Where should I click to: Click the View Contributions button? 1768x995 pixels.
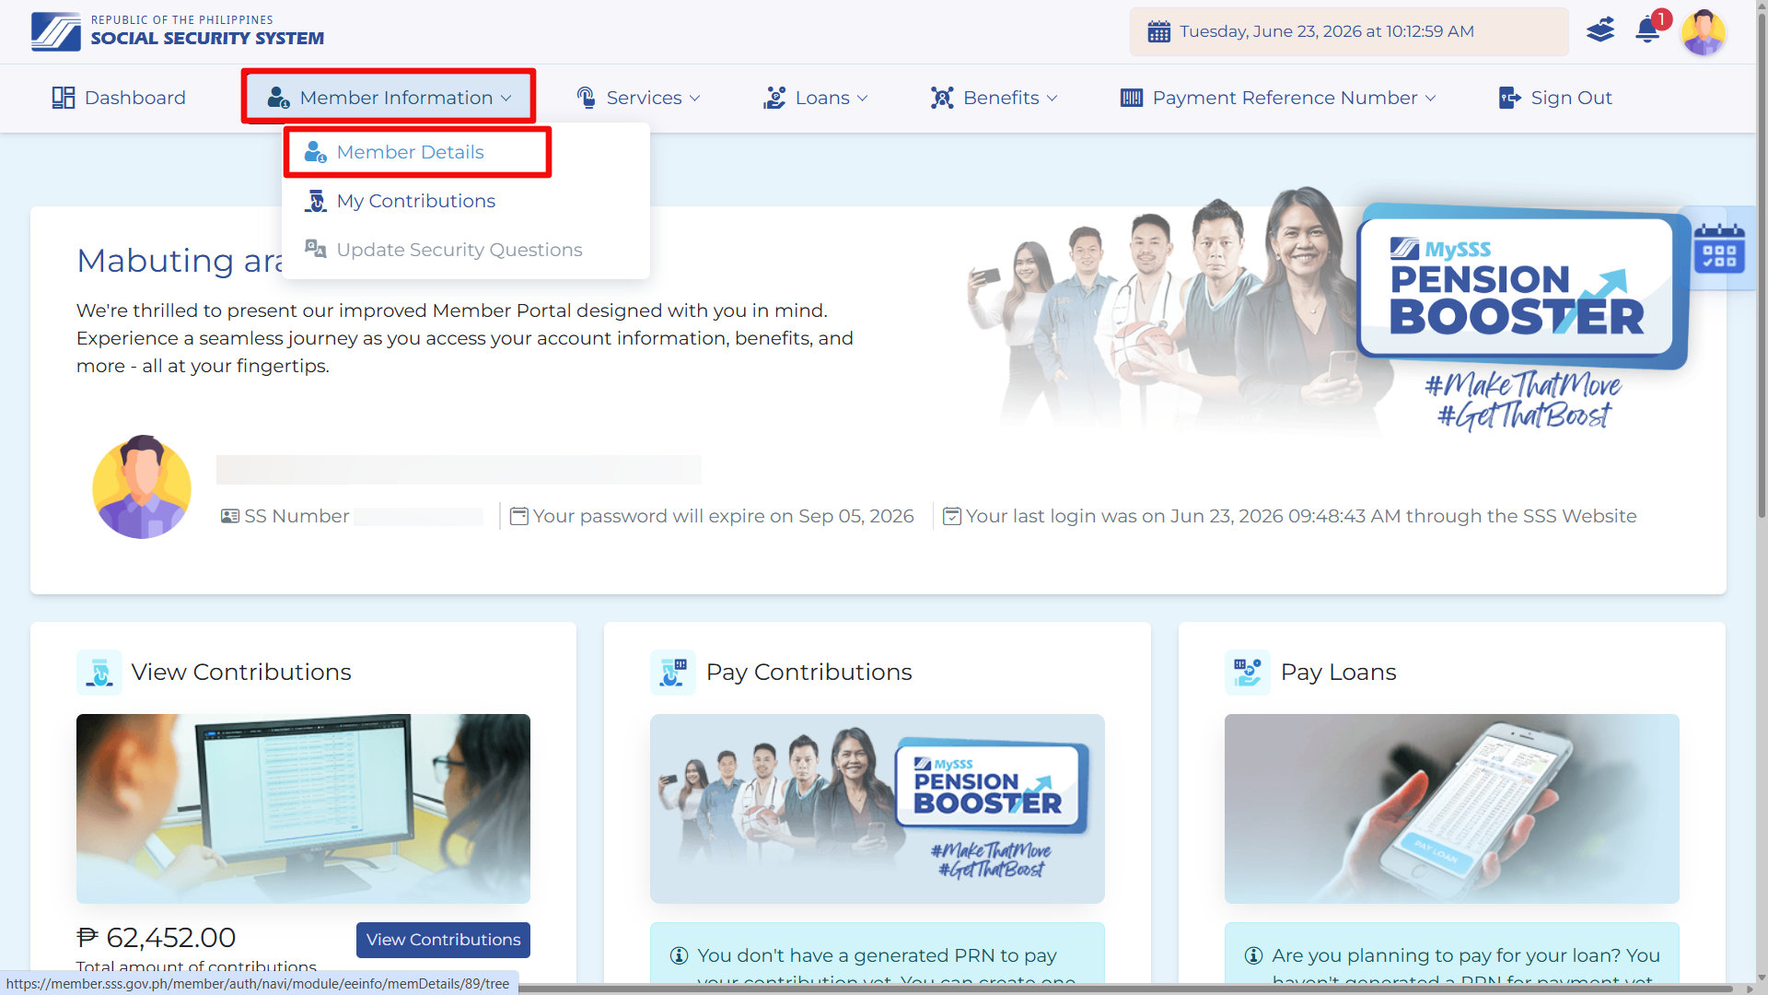pos(443,940)
